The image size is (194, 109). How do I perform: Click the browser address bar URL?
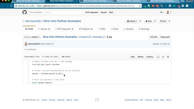tap(85, 6)
